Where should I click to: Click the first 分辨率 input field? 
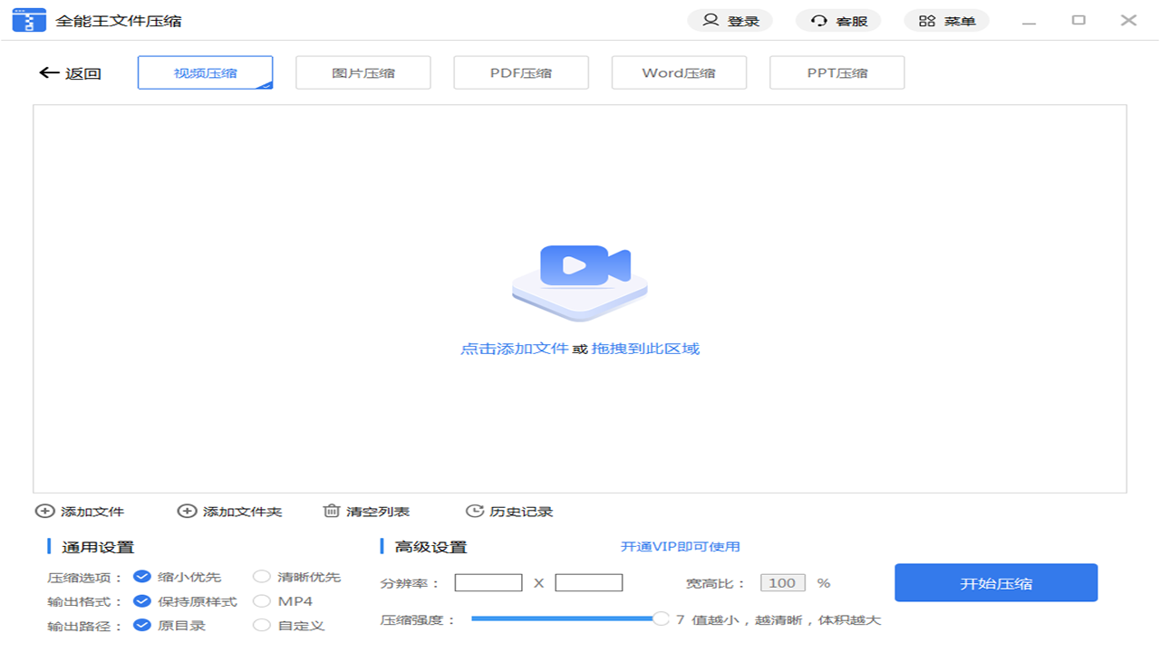(488, 582)
